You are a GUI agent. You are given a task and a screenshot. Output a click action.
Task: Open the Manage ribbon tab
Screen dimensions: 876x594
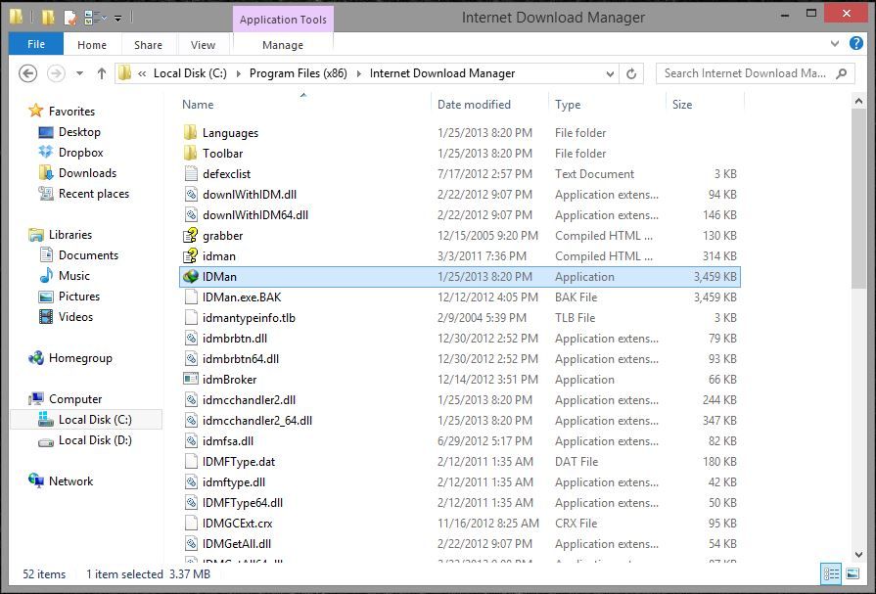click(x=283, y=45)
